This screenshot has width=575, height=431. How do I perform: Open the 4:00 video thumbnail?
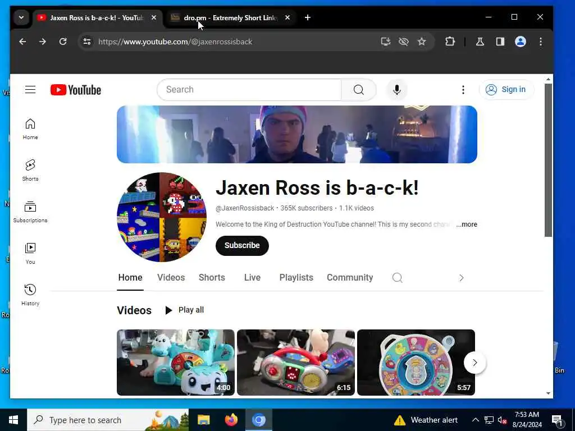pos(176,363)
